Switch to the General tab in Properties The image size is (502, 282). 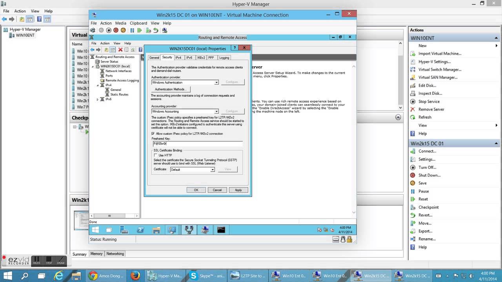pyautogui.click(x=154, y=58)
